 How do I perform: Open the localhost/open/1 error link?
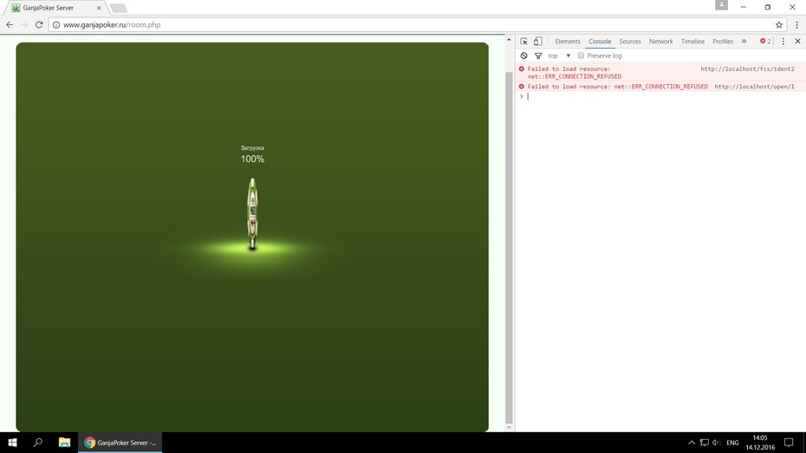click(x=754, y=87)
